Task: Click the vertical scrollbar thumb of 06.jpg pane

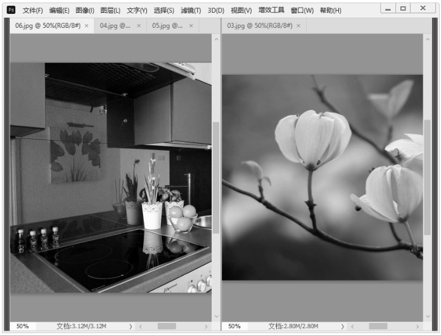Action: tap(216, 178)
